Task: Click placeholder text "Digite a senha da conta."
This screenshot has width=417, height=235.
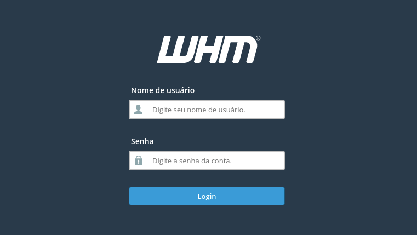Action: click(192, 161)
